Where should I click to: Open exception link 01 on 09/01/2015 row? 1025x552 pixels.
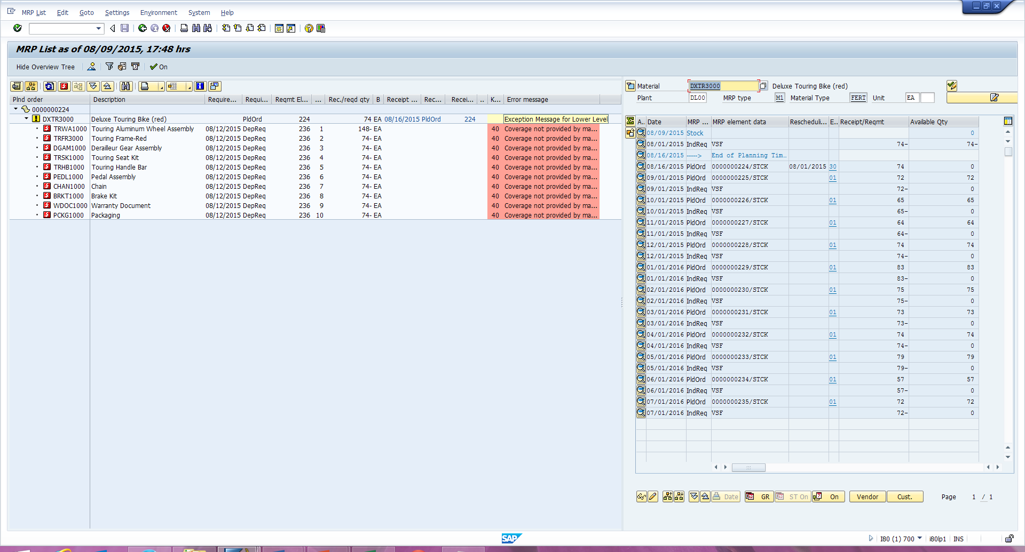[833, 178]
